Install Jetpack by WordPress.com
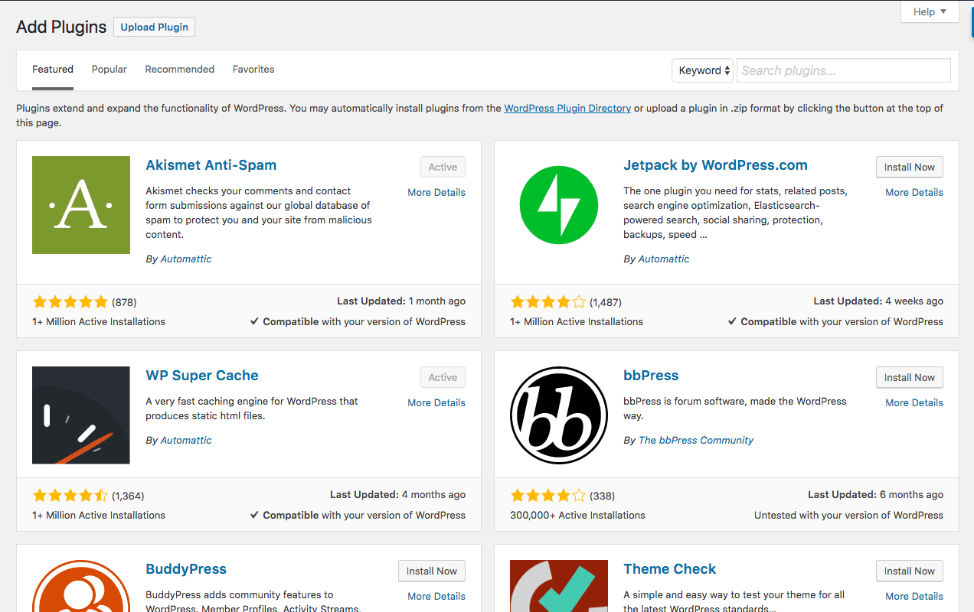This screenshot has width=974, height=612. tap(909, 167)
